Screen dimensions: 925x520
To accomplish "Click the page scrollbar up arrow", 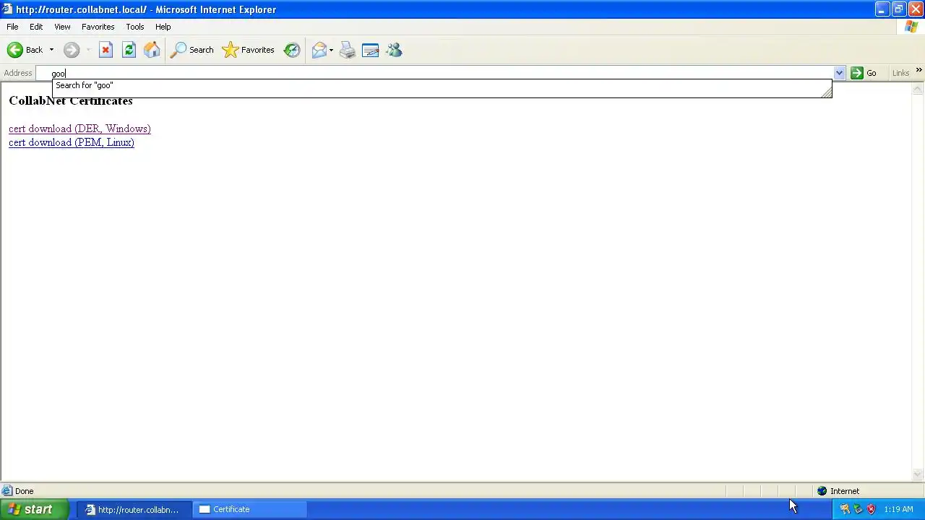I will coord(918,89).
